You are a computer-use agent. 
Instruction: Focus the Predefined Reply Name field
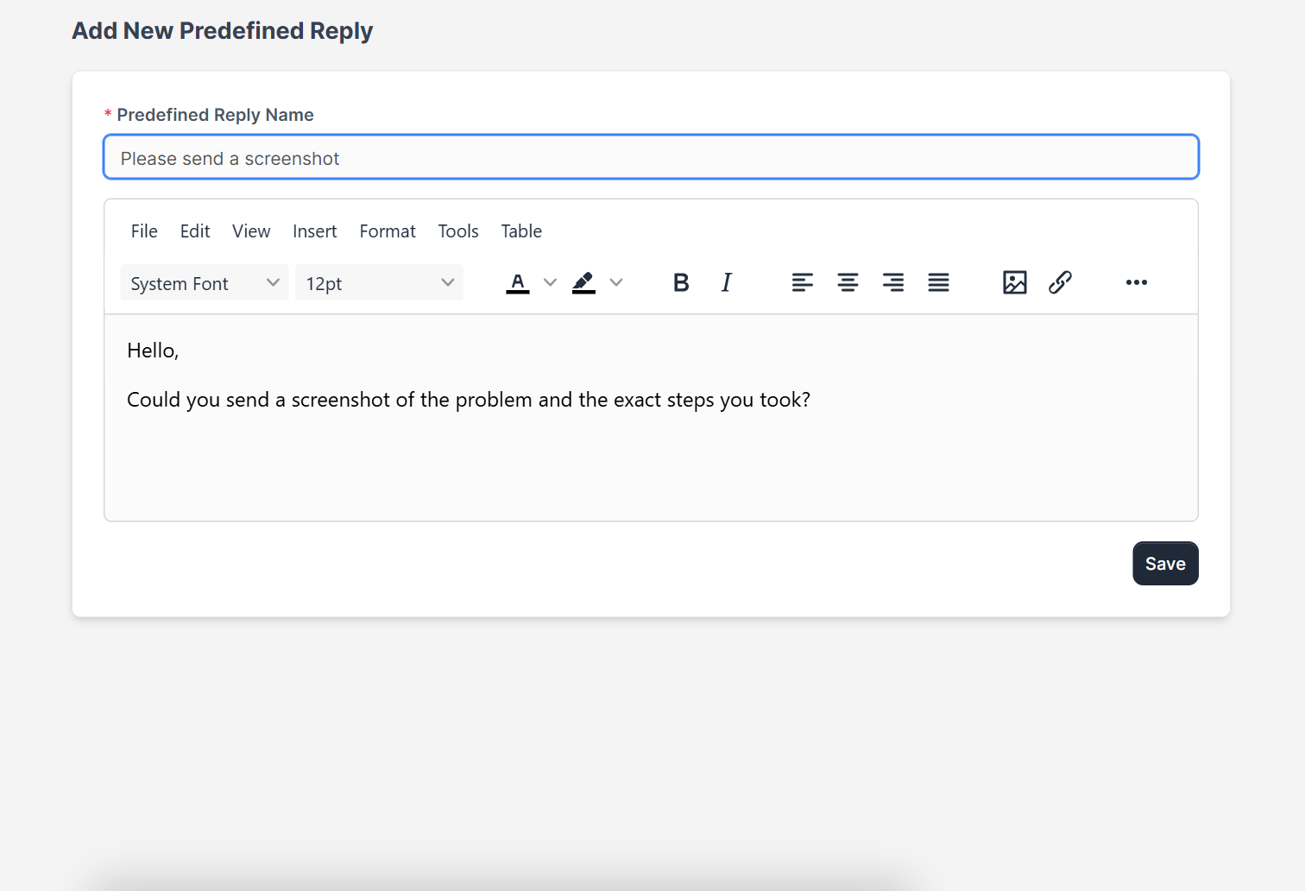coord(652,157)
